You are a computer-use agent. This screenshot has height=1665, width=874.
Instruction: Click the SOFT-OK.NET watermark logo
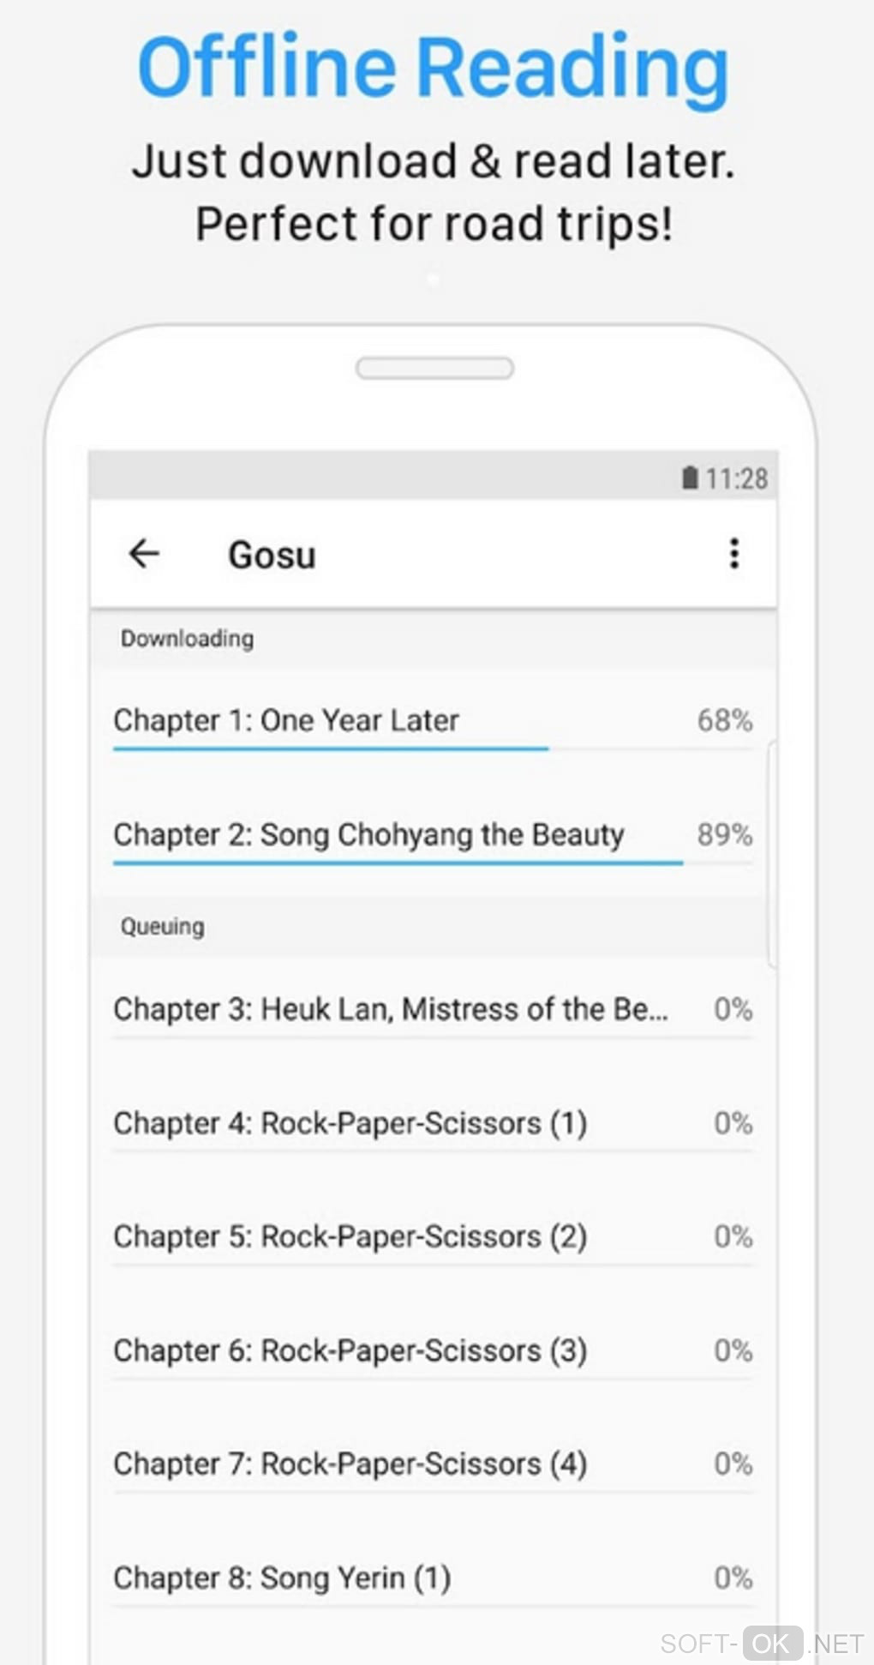pyautogui.click(x=762, y=1643)
